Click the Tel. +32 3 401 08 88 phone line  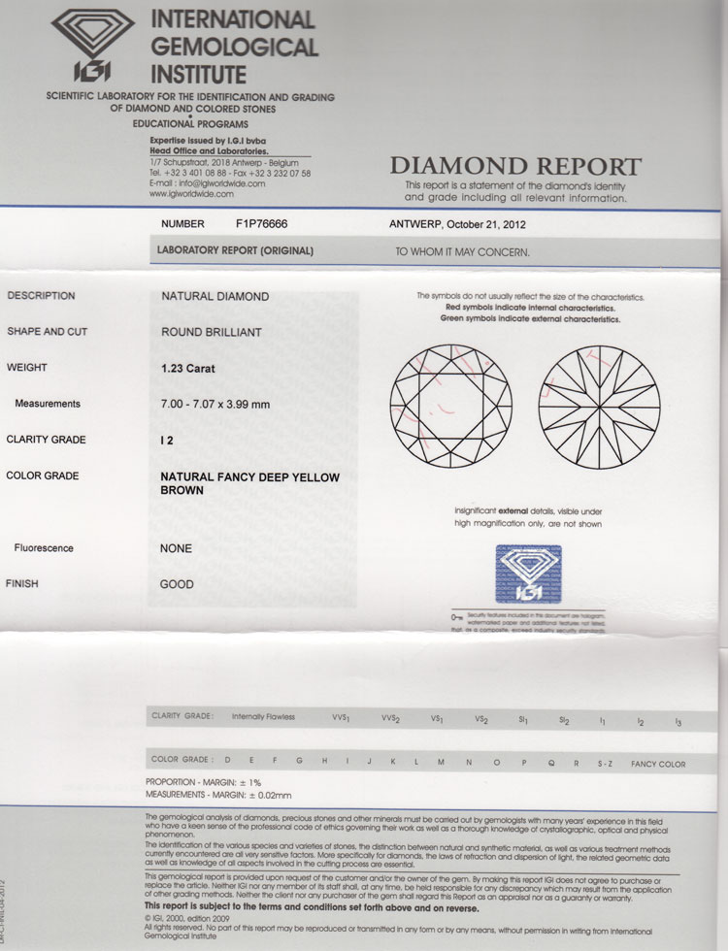click(230, 173)
